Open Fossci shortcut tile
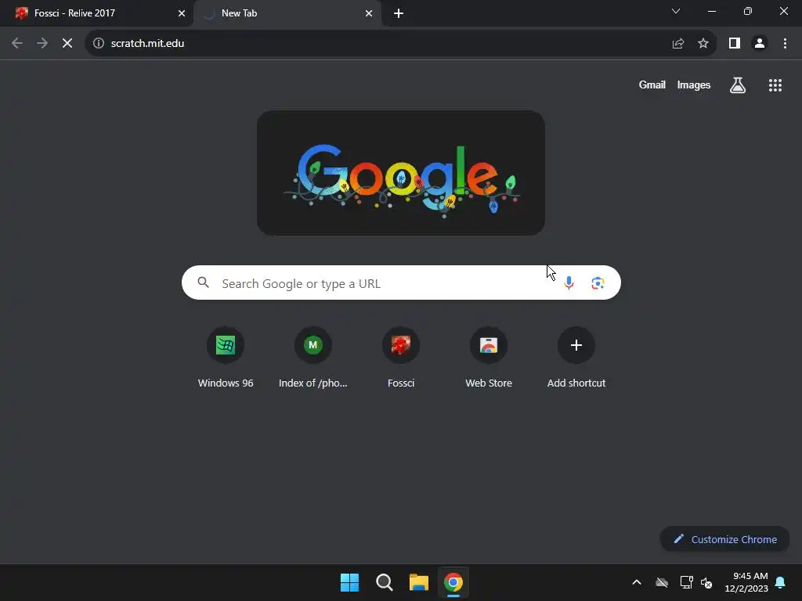This screenshot has width=802, height=601. click(x=401, y=358)
